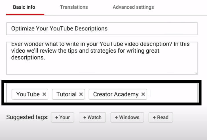Open the Advanced settings tab

click(133, 7)
